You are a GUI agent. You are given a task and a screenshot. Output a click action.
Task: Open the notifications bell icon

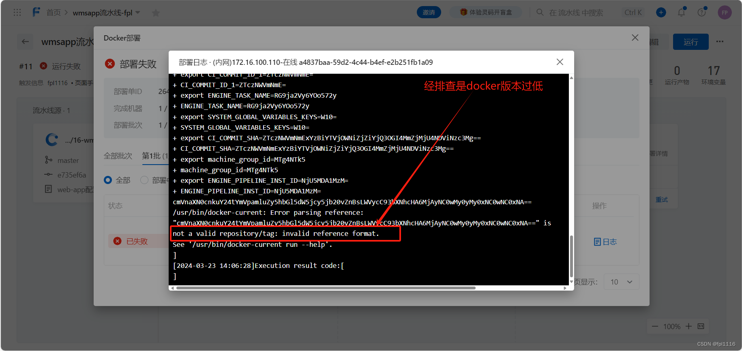[682, 13]
